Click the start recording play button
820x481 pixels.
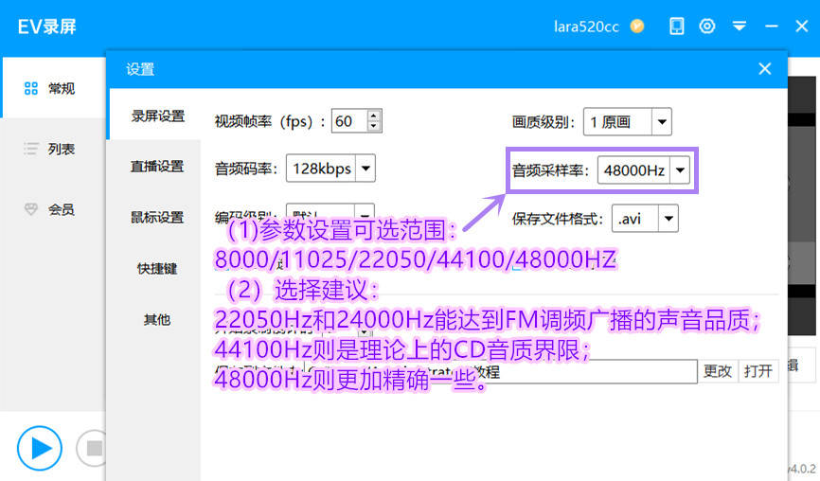tap(39, 448)
